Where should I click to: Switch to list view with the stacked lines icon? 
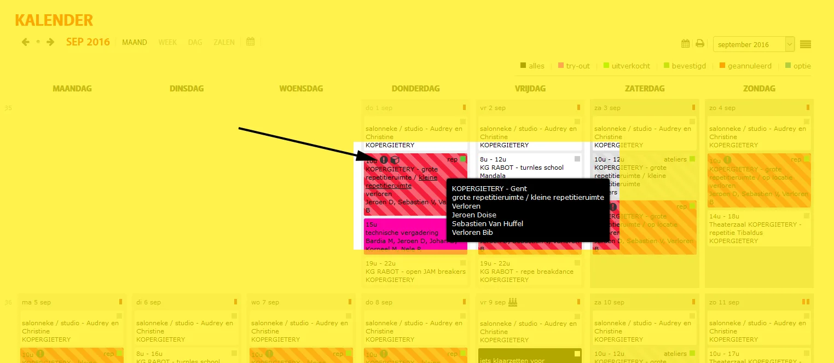pyautogui.click(x=805, y=44)
